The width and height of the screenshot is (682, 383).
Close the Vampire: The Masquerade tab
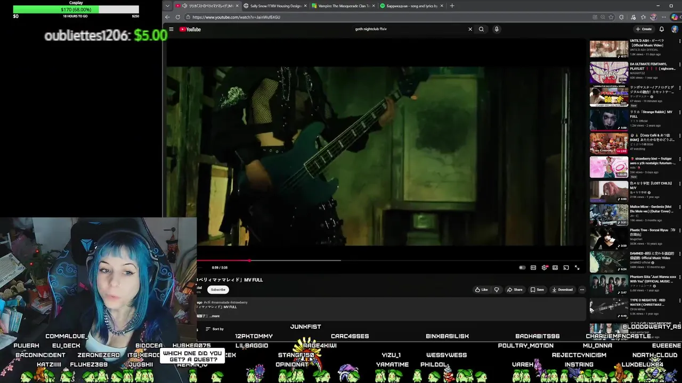point(374,6)
